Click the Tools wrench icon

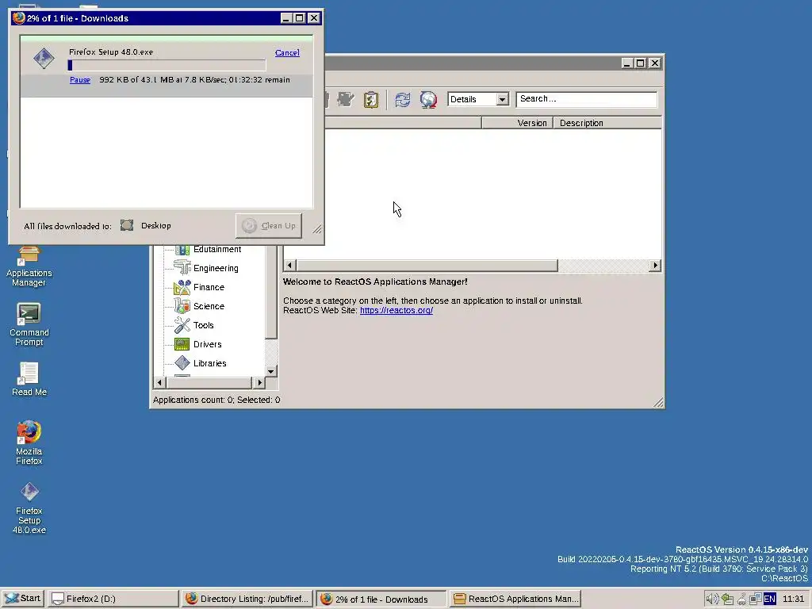point(182,325)
